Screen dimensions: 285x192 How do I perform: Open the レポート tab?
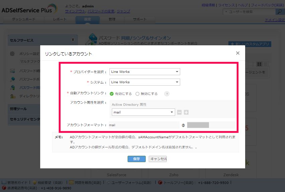[x=60, y=19]
